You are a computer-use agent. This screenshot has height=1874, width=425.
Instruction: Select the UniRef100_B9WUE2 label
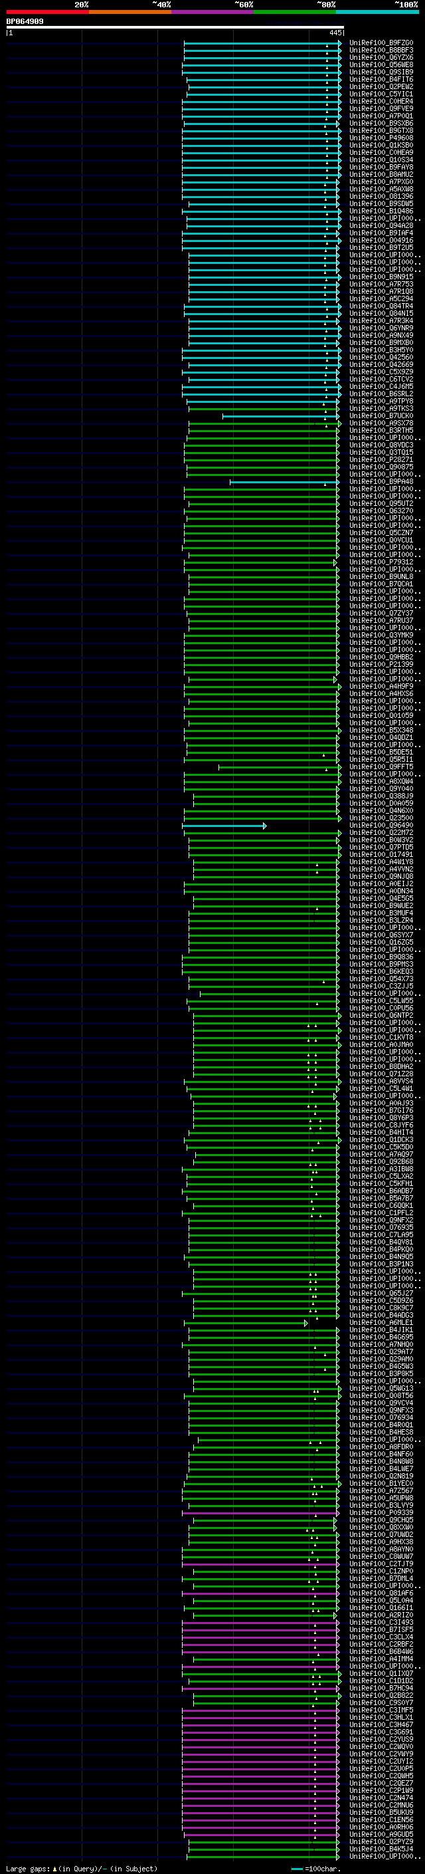[x=381, y=905]
